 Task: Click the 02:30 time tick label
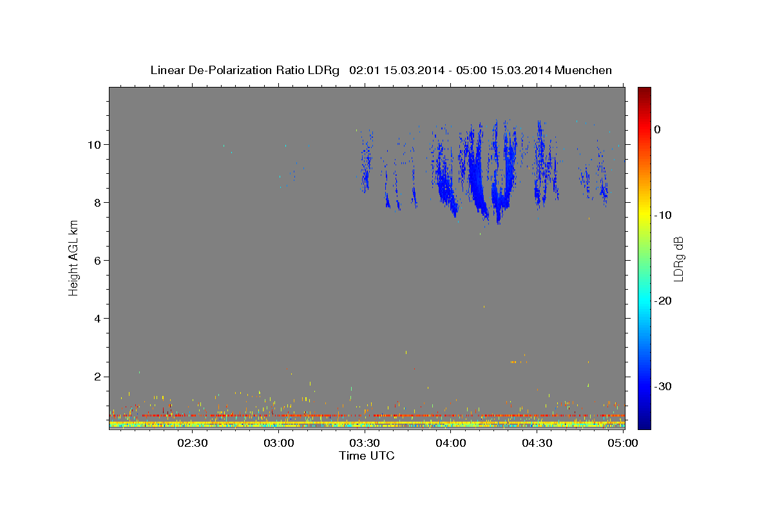(193, 443)
